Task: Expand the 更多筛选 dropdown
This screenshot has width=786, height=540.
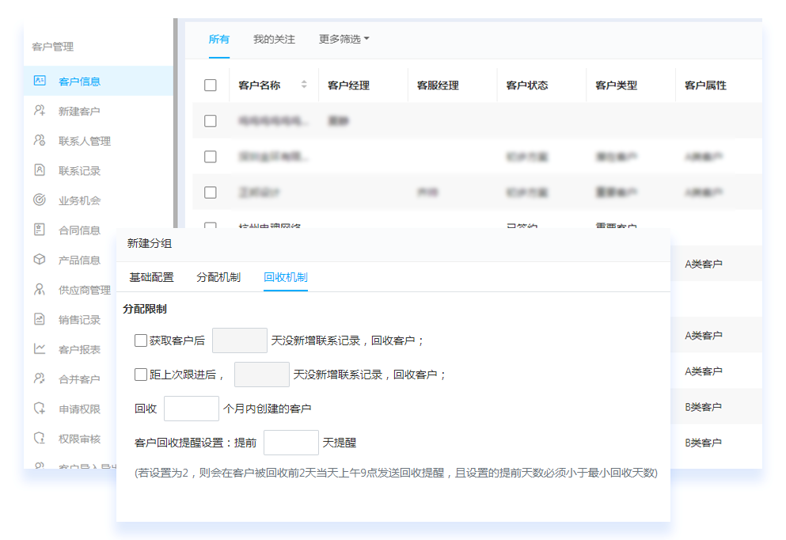Action: [x=344, y=39]
